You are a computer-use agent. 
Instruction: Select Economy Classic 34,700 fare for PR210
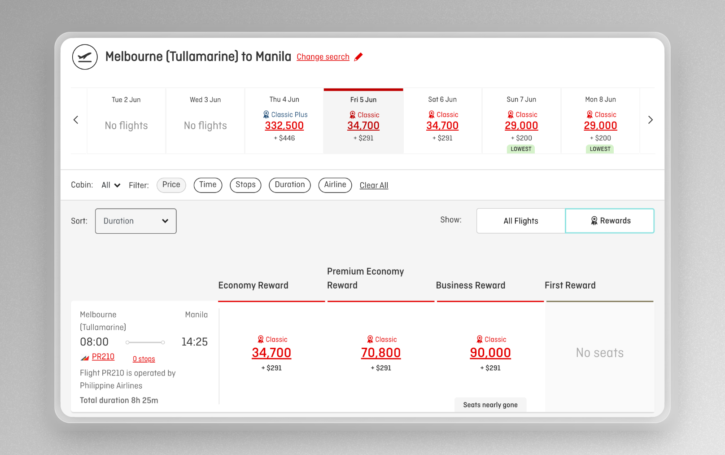click(x=271, y=353)
